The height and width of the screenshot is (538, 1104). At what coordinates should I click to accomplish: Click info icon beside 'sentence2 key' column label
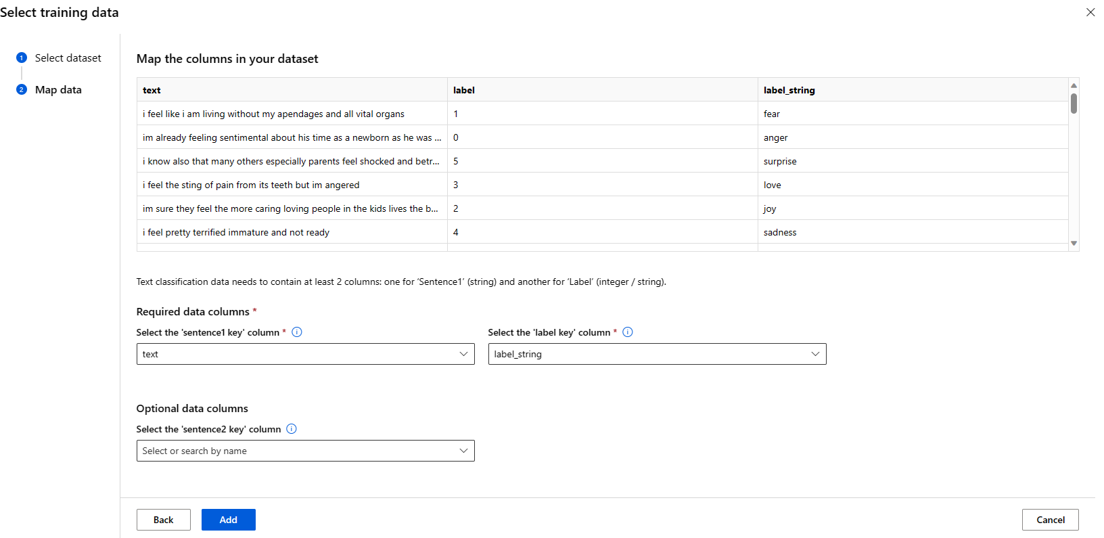pos(292,429)
